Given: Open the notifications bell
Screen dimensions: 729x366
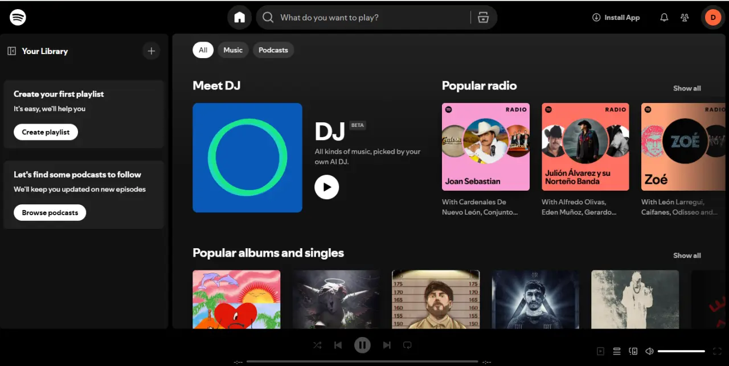Looking at the screenshot, I should click(x=664, y=18).
